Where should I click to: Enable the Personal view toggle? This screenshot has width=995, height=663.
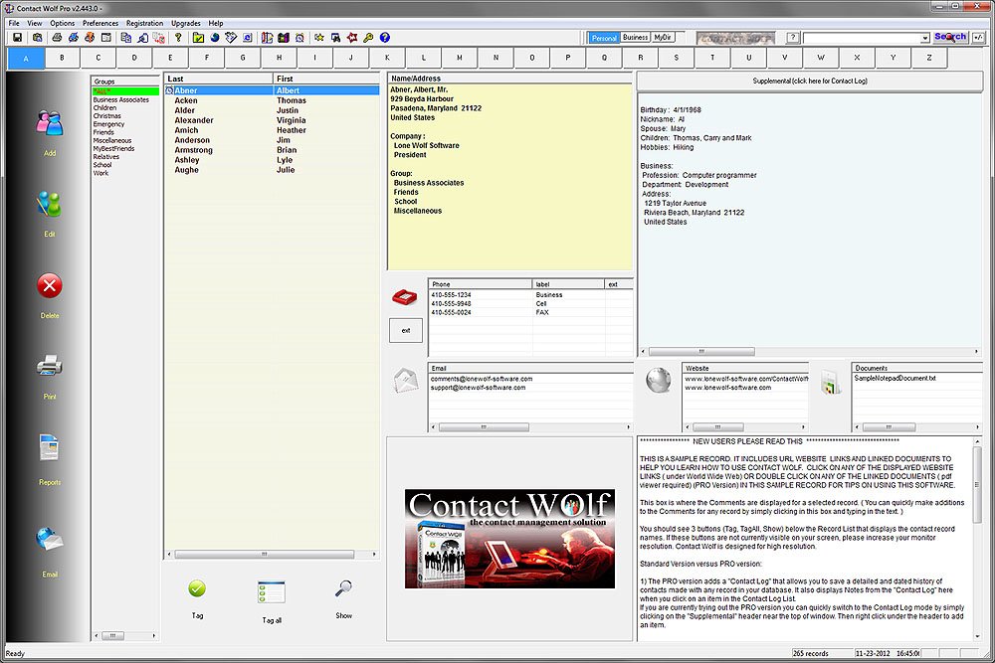606,36
